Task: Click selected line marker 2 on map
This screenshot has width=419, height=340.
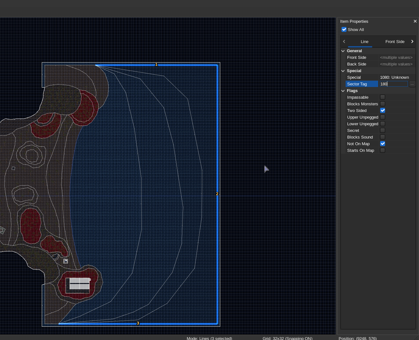Action: coord(217,194)
